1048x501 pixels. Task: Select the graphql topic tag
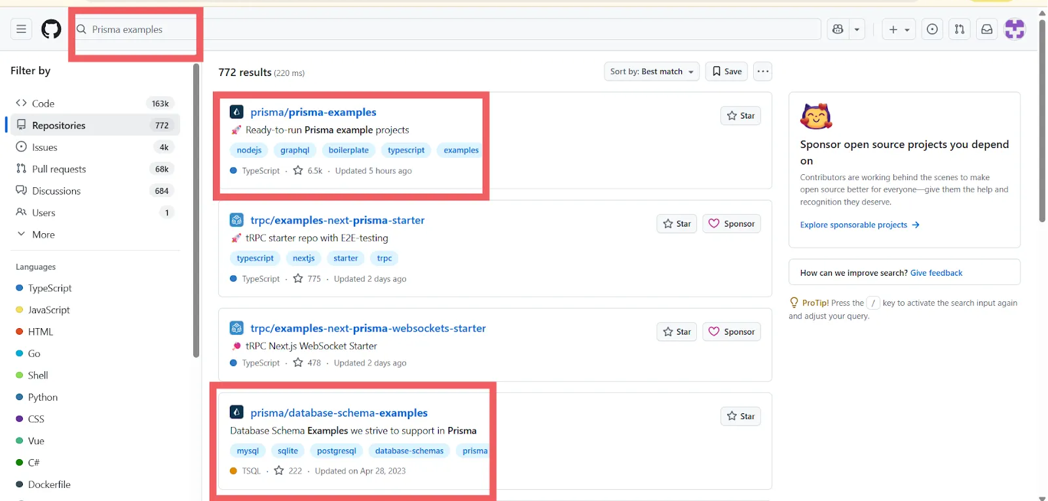click(295, 150)
